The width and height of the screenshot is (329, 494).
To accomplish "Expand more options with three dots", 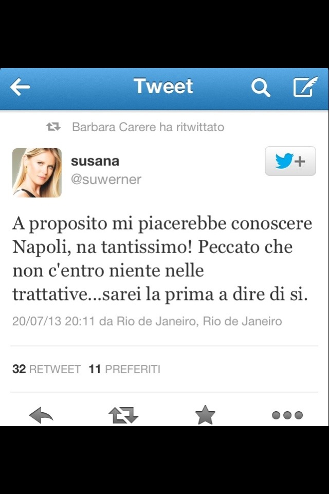I will pos(287,415).
